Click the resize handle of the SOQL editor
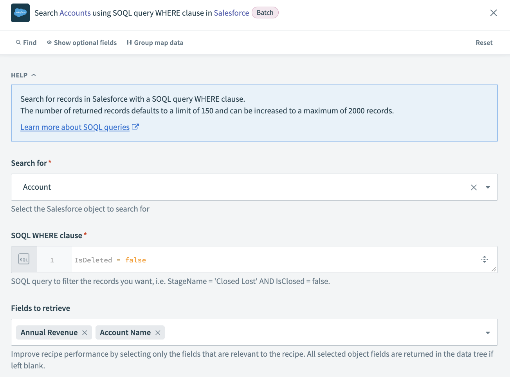The width and height of the screenshot is (510, 377). click(494, 269)
